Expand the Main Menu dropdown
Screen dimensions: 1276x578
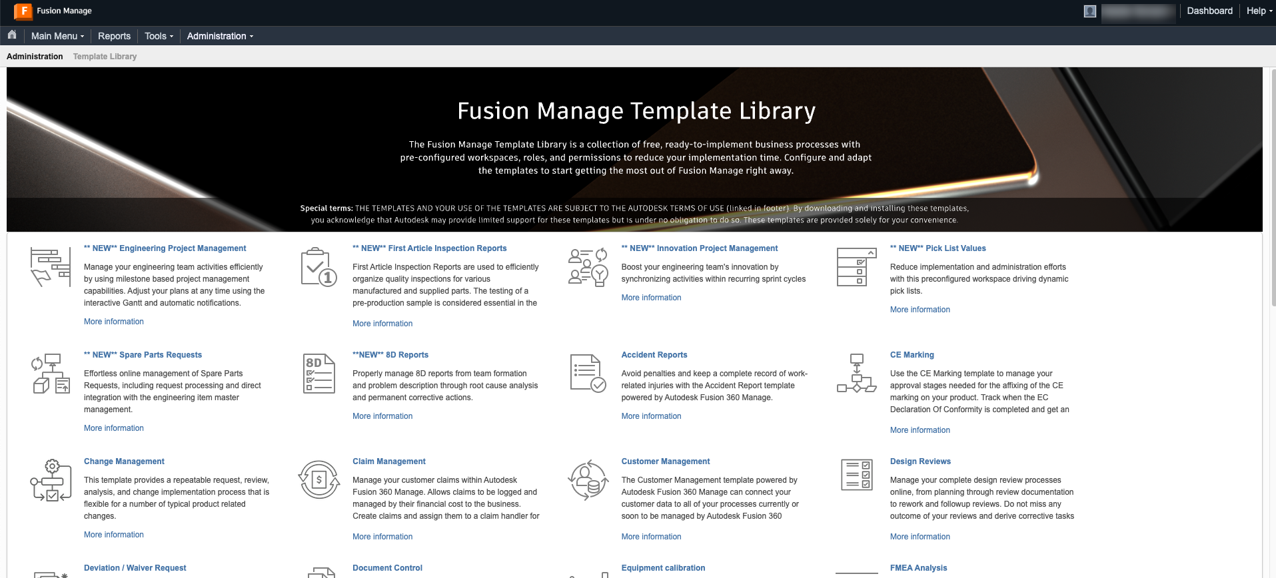click(x=57, y=36)
